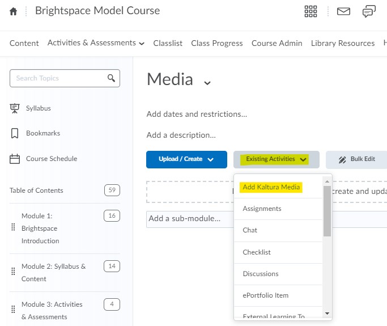This screenshot has width=387, height=326.
Task: Choose Assignments from the dropdown list
Action: 262,209
